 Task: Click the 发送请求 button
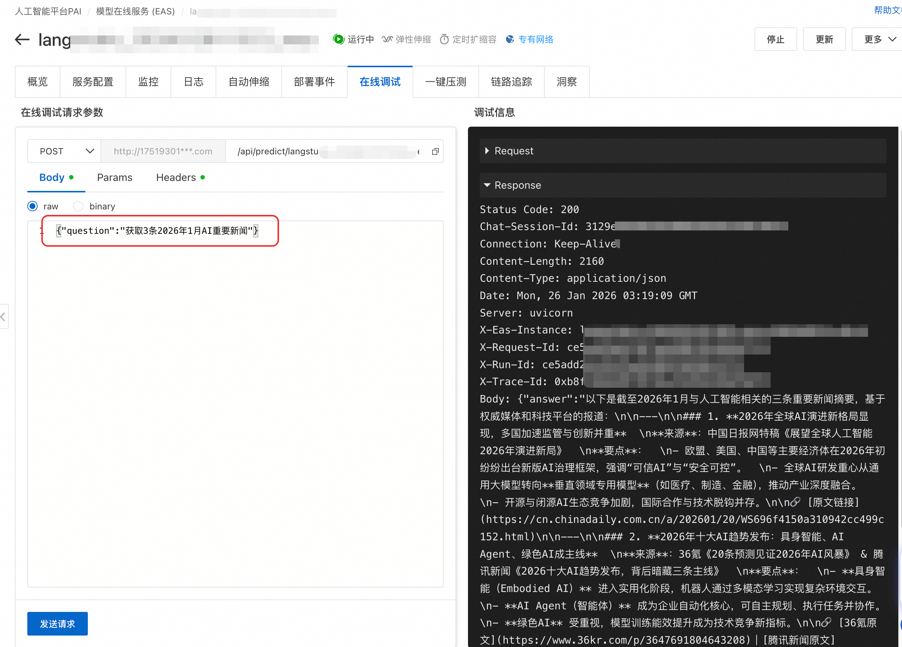coord(57,623)
